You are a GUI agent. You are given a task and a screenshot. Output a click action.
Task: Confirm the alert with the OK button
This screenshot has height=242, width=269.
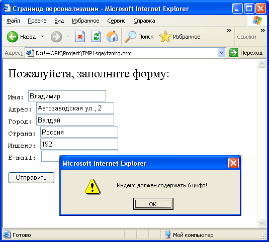coord(153,204)
